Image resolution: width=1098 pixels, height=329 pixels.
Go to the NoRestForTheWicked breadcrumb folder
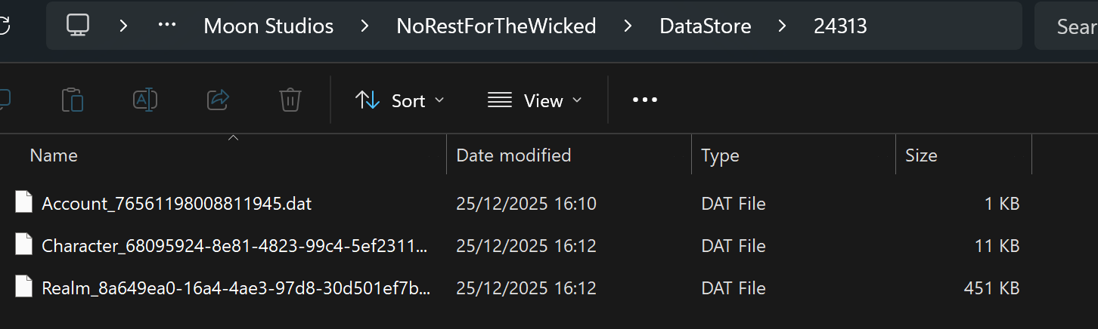coord(496,26)
